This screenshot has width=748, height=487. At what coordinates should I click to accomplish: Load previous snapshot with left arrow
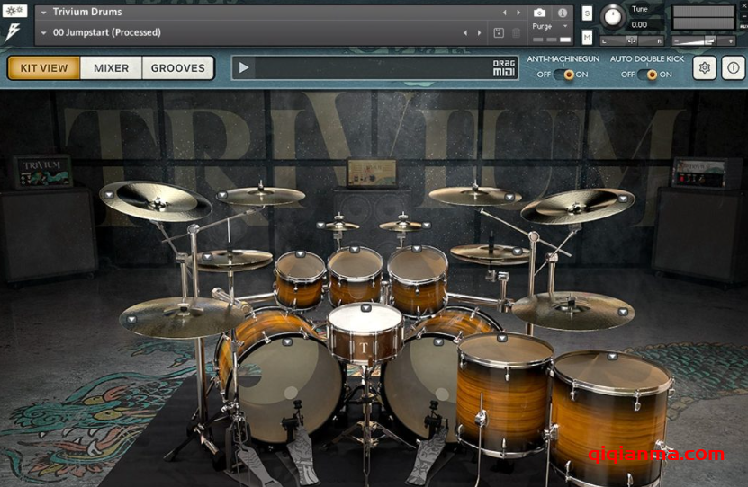coord(465,33)
